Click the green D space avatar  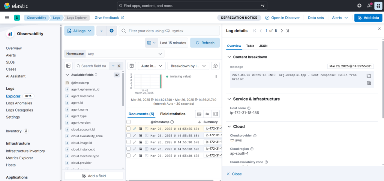(17, 18)
